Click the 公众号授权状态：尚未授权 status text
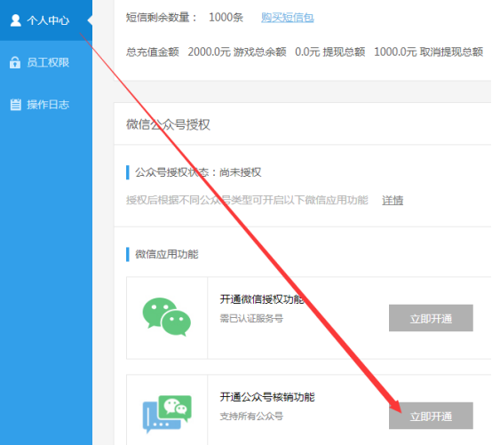492x445 pixels. pyautogui.click(x=198, y=172)
